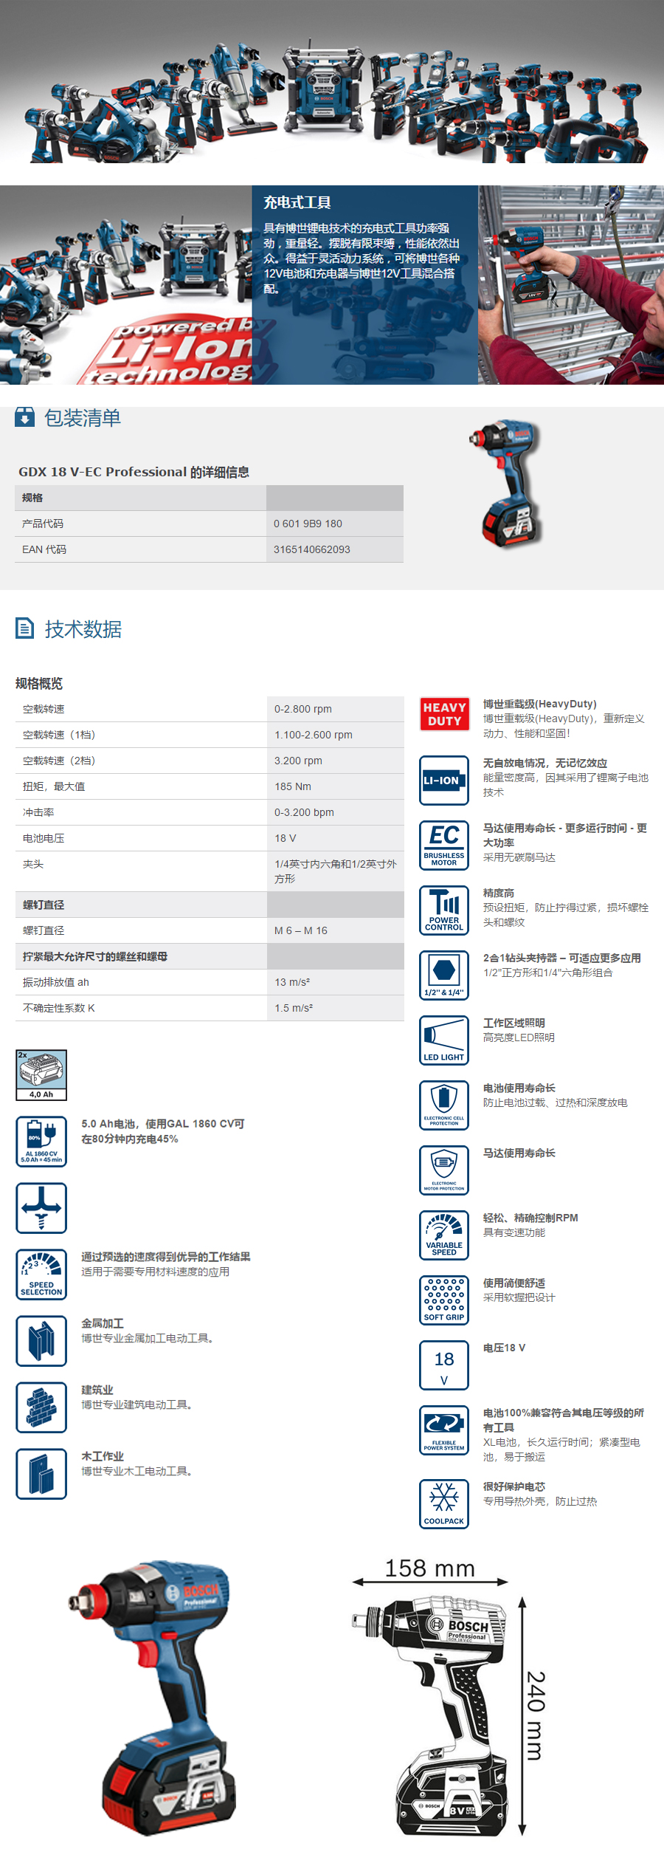Click the woodworking icon
The image size is (664, 1866).
[41, 1474]
